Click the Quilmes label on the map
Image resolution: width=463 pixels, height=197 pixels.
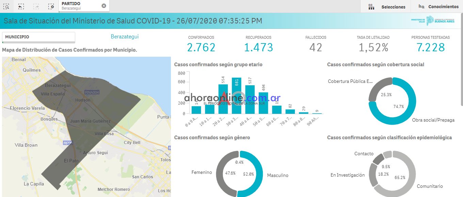tap(32, 70)
